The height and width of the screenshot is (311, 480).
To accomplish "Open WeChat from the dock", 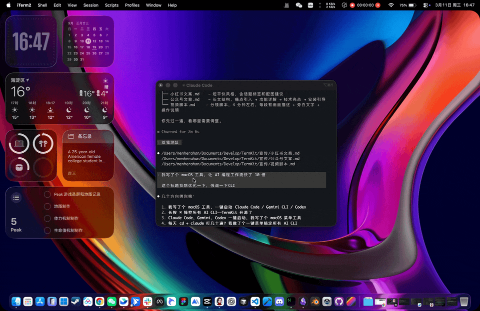I will (x=111, y=302).
